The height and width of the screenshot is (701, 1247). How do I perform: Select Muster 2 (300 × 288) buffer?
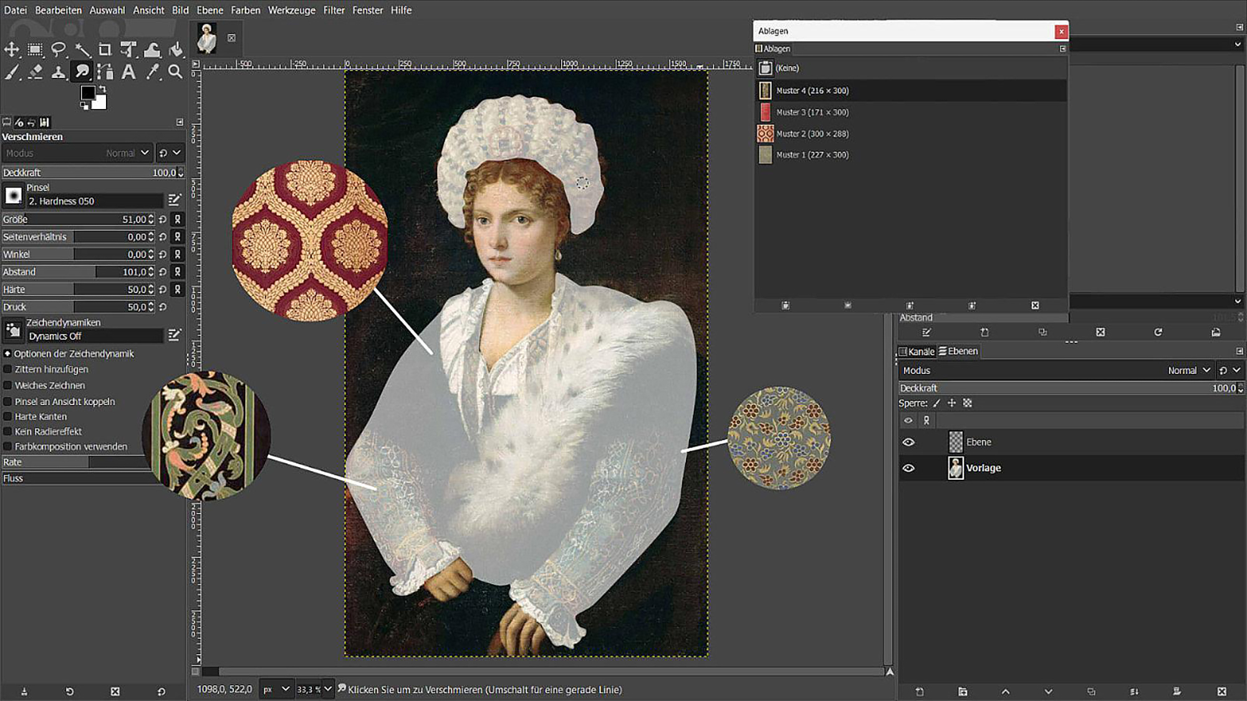click(x=910, y=133)
